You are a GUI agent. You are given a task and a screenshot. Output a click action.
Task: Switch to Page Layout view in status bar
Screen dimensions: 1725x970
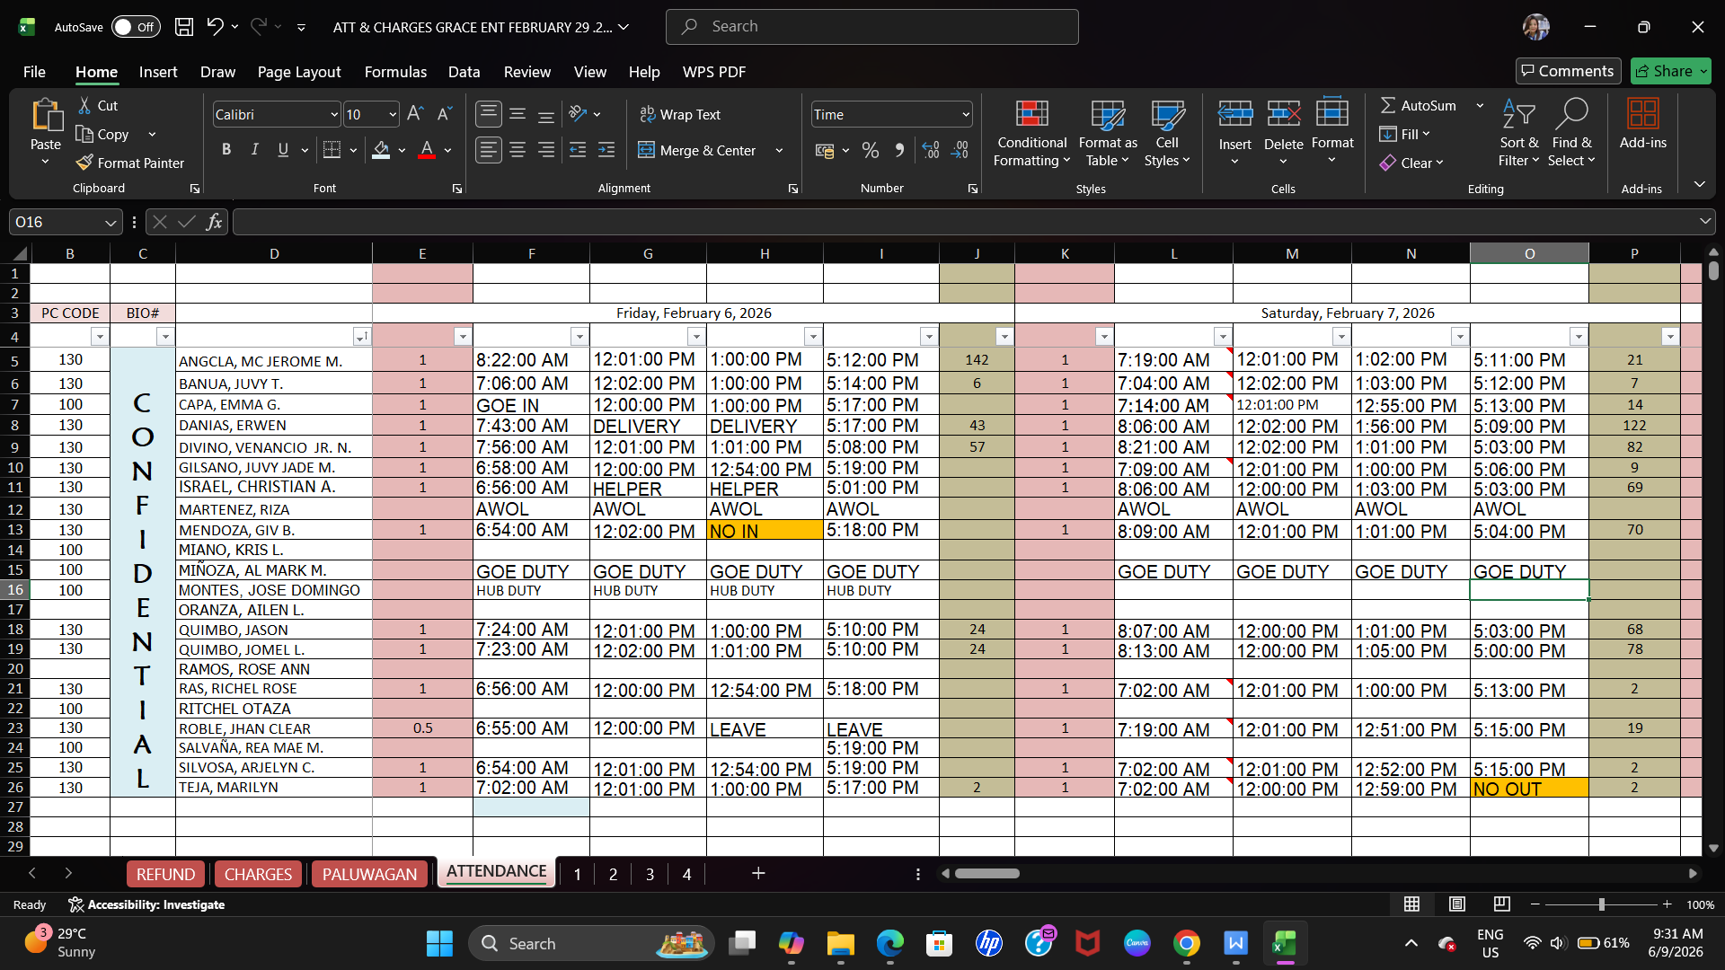(1456, 904)
